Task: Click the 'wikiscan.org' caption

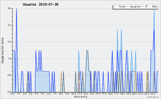Action: [80, 97]
